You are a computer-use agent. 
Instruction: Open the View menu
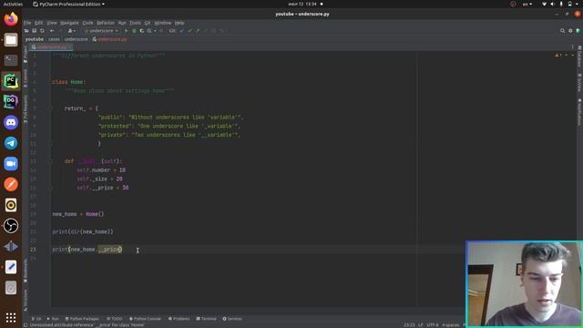point(52,23)
